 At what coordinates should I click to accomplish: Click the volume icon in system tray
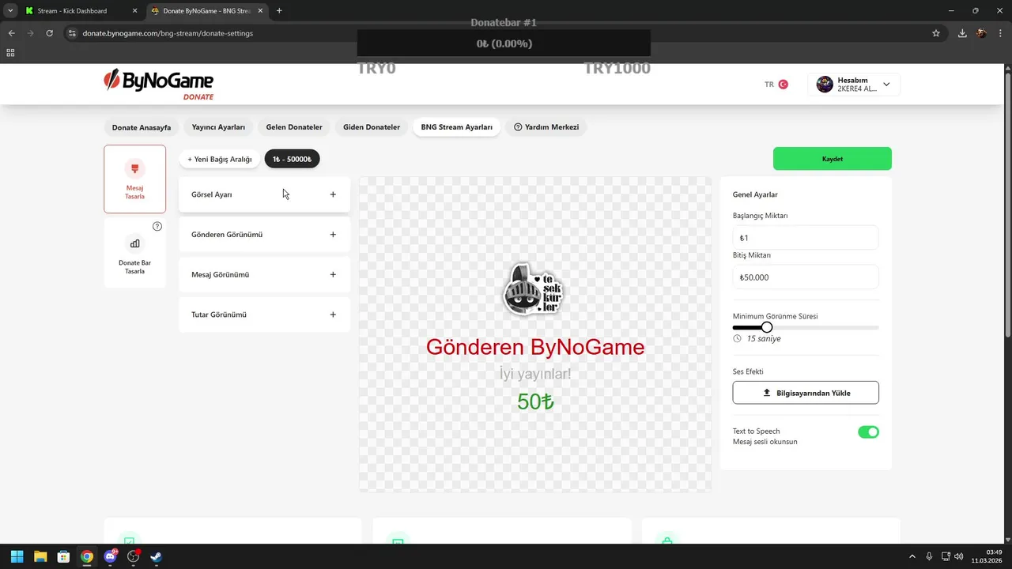point(959,556)
